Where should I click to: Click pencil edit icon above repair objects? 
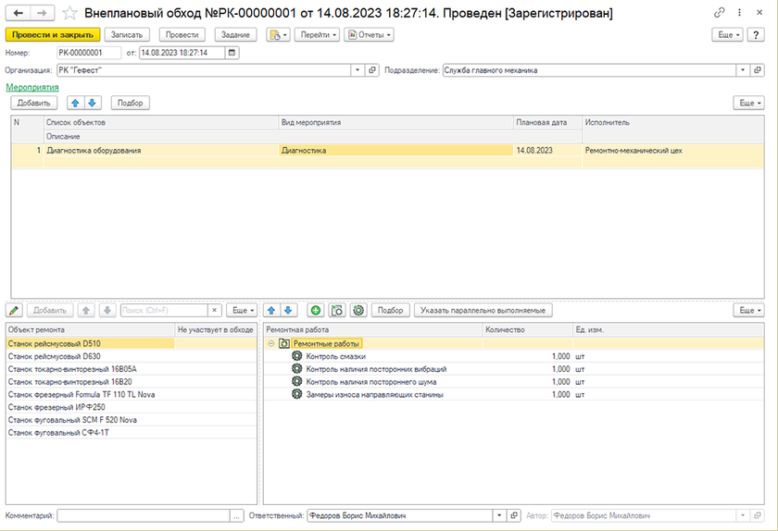[x=14, y=311]
